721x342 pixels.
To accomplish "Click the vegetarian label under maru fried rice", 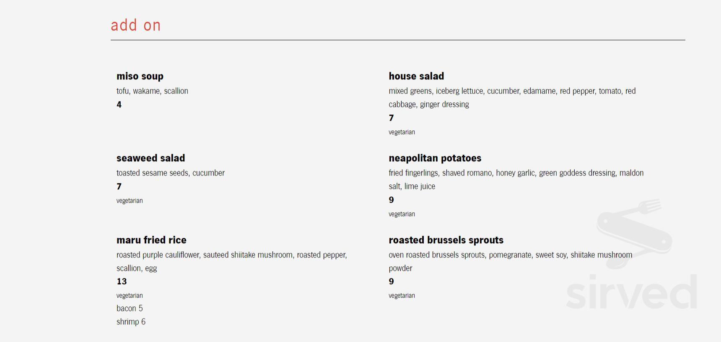I will tap(130, 296).
